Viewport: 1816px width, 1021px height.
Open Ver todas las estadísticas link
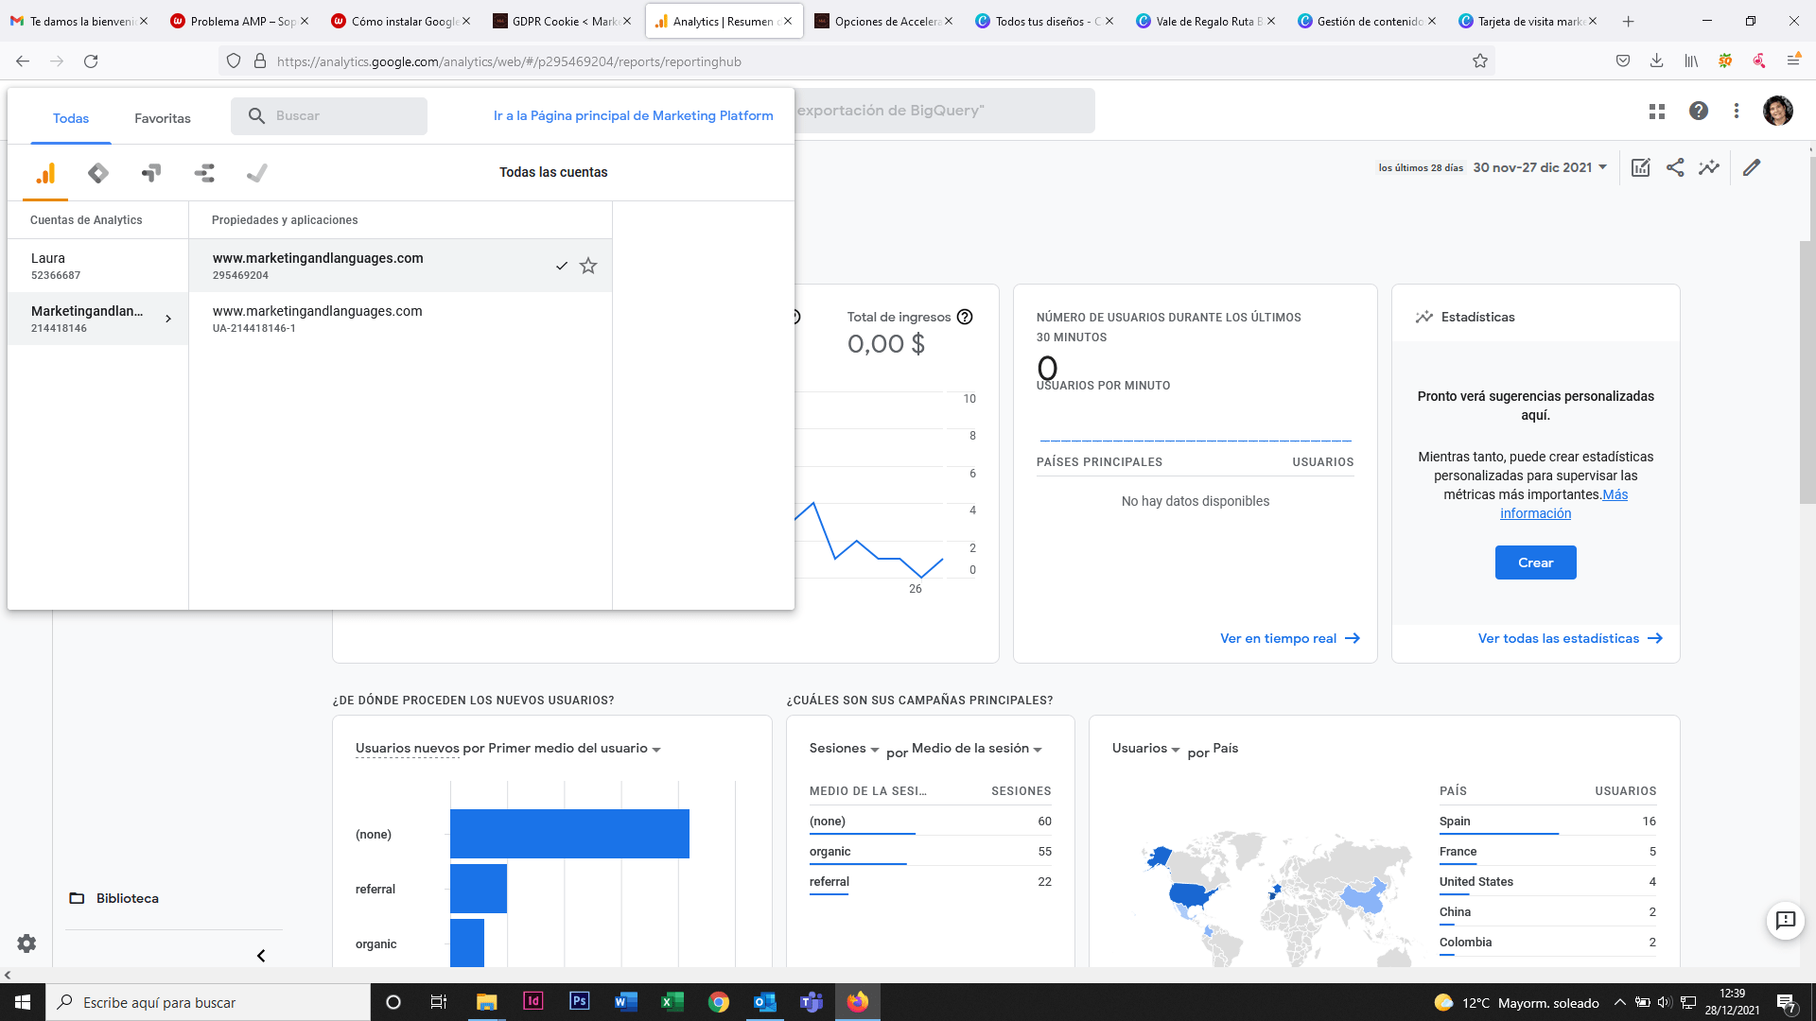click(x=1570, y=638)
